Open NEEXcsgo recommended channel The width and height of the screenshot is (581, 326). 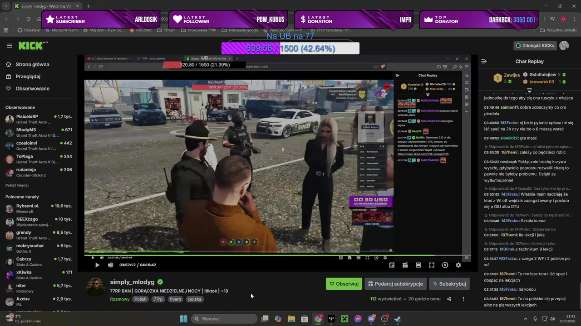point(39,222)
